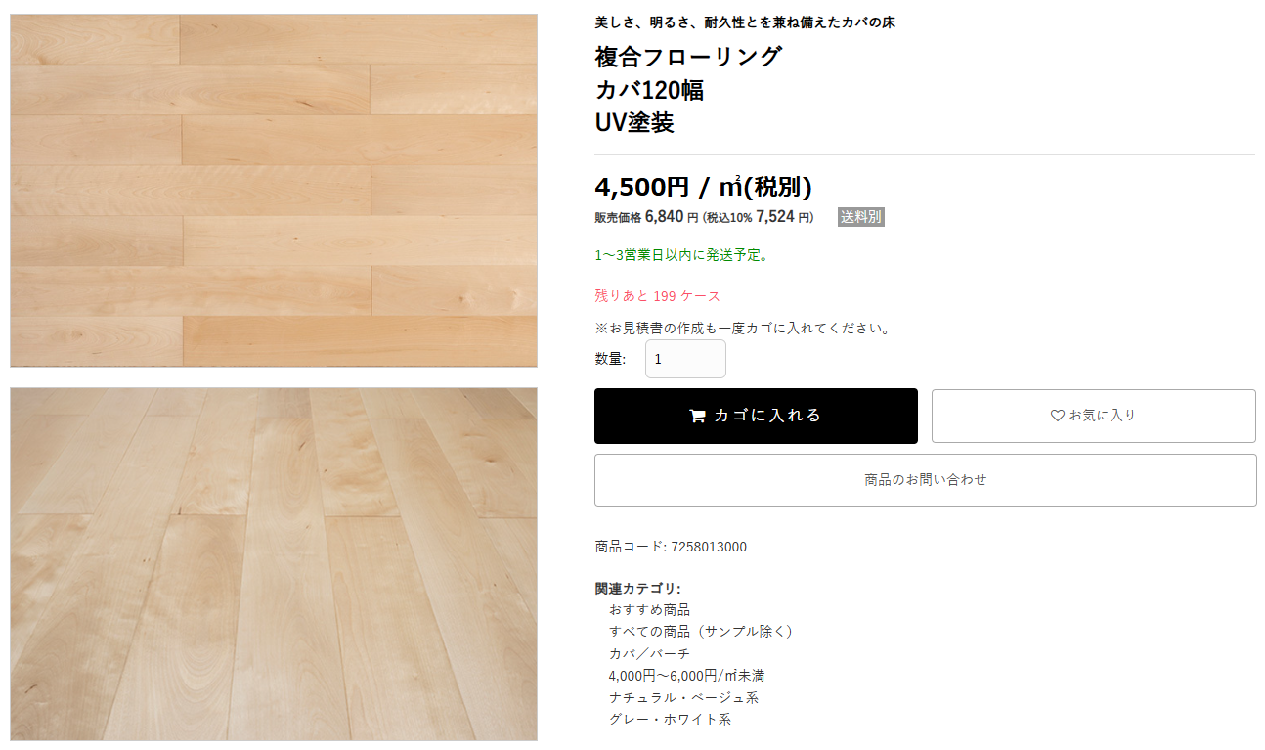Open the おすすめ商品 category link

[649, 609]
